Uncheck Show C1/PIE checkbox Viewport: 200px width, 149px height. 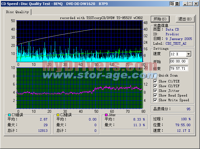click(155, 81)
